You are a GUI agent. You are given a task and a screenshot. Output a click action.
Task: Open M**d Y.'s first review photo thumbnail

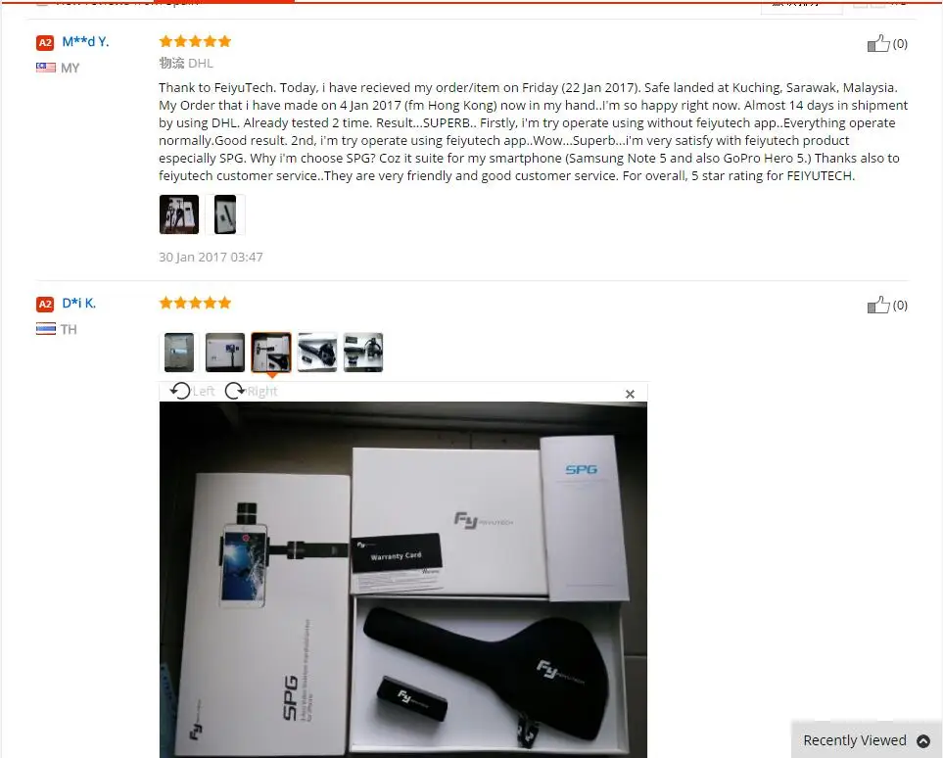(x=179, y=214)
